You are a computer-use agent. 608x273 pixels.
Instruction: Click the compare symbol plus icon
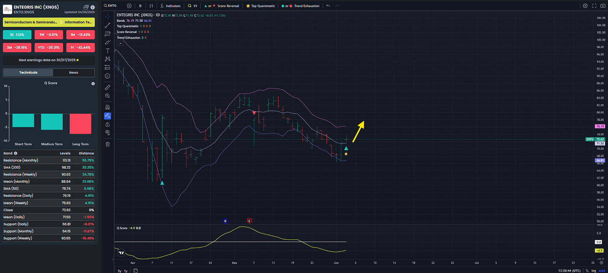129,6
